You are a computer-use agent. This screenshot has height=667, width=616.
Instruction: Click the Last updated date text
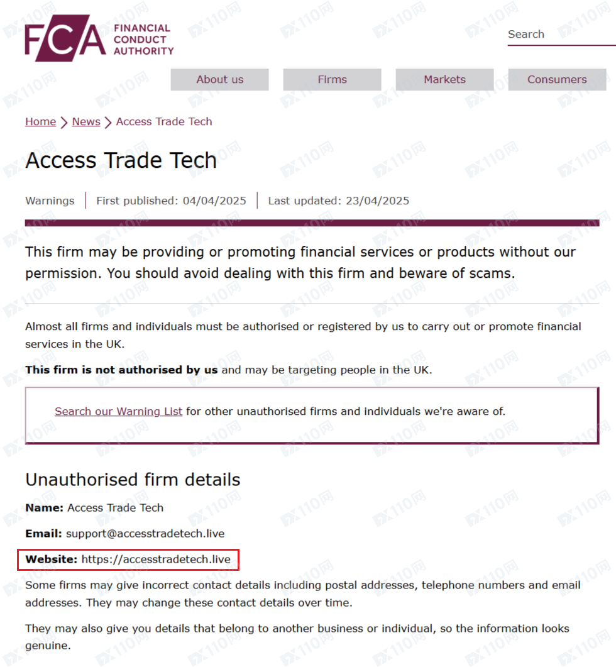tap(339, 201)
